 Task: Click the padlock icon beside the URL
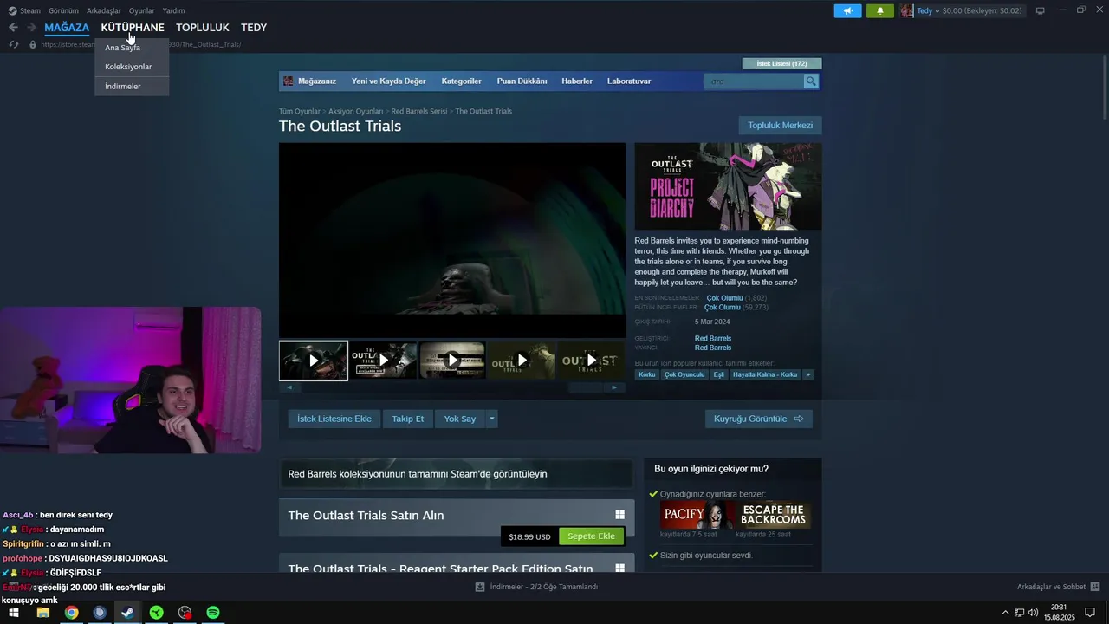[x=33, y=44]
